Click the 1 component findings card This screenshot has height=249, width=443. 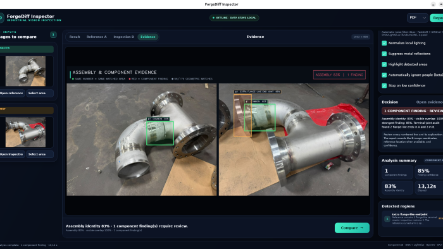397,173
